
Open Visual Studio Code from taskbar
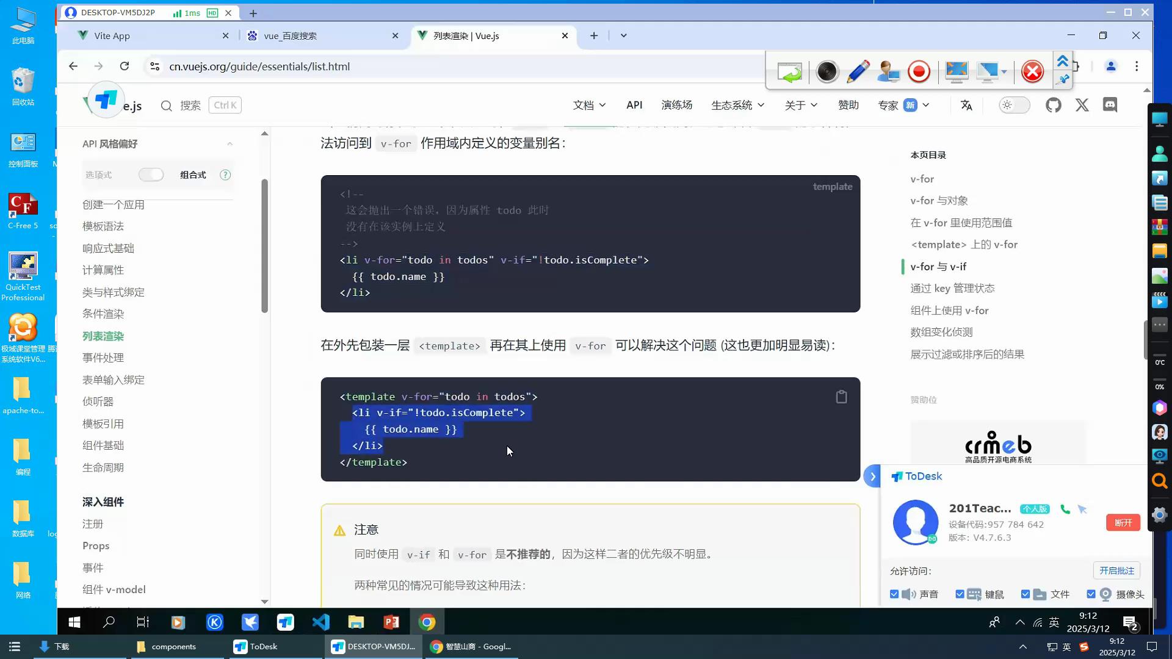321,622
